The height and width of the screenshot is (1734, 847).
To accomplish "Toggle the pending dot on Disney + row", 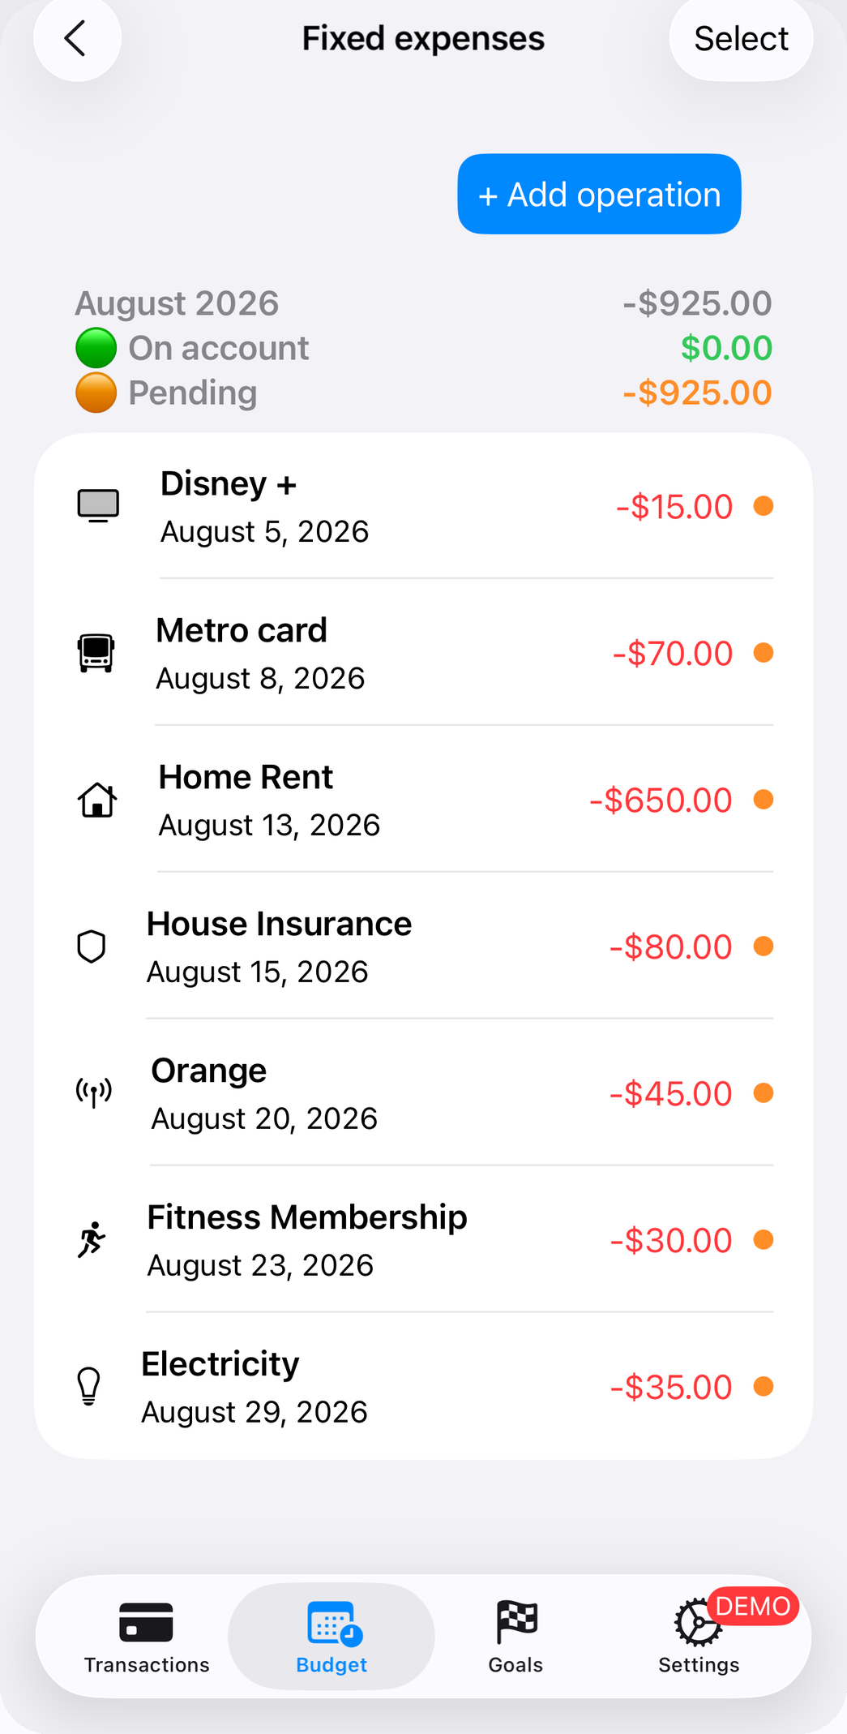I will pos(764,506).
